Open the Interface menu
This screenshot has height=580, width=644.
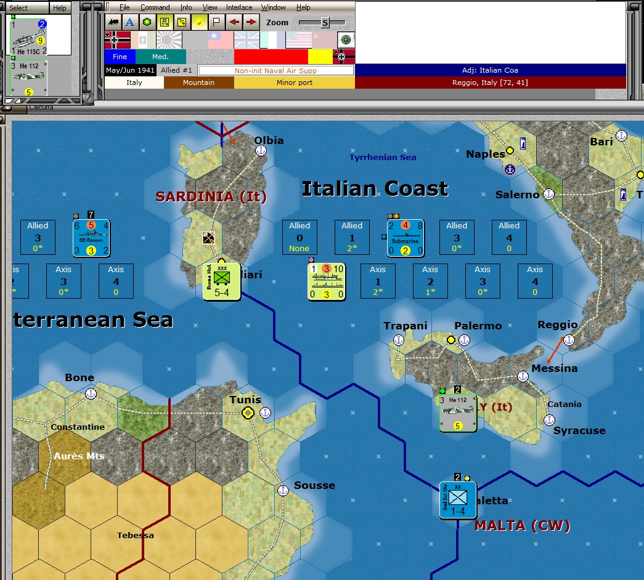click(x=239, y=7)
